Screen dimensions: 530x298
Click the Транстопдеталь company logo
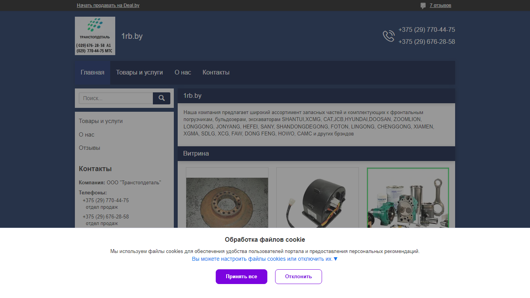[x=95, y=36]
